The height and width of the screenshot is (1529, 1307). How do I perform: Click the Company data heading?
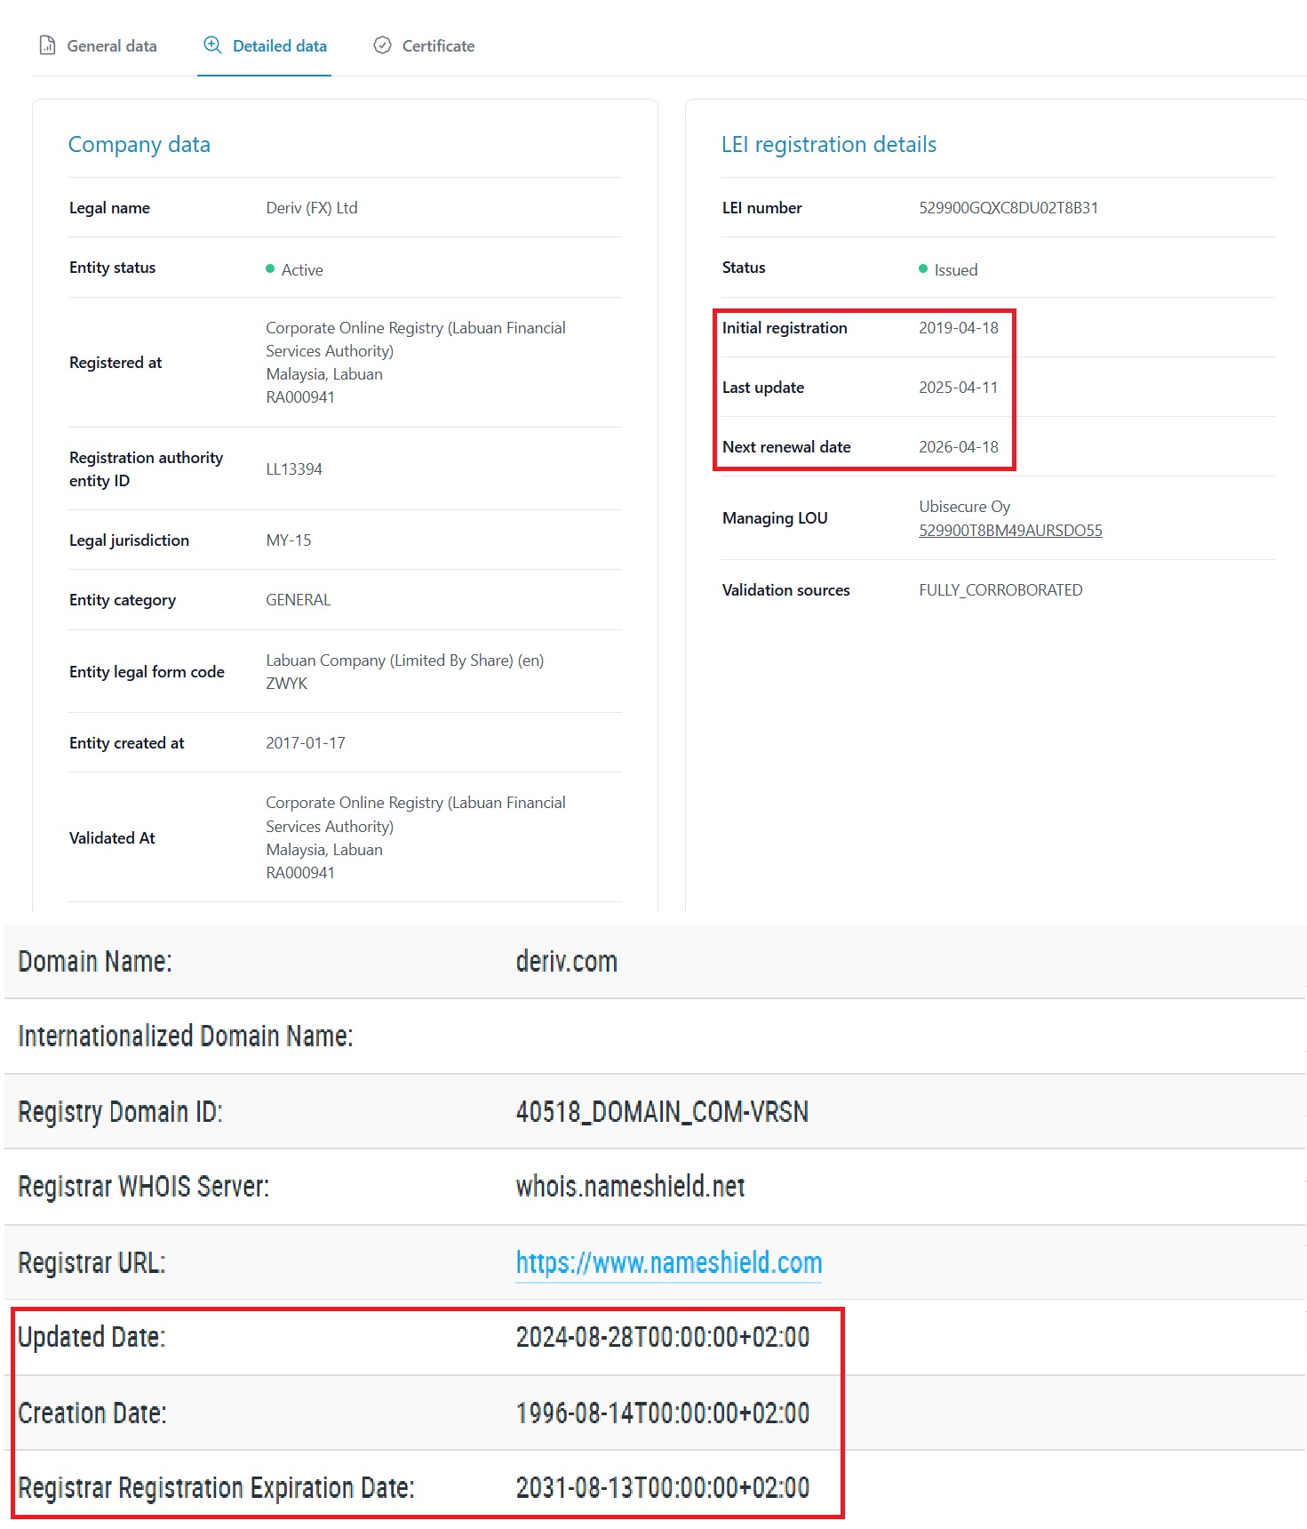(139, 145)
